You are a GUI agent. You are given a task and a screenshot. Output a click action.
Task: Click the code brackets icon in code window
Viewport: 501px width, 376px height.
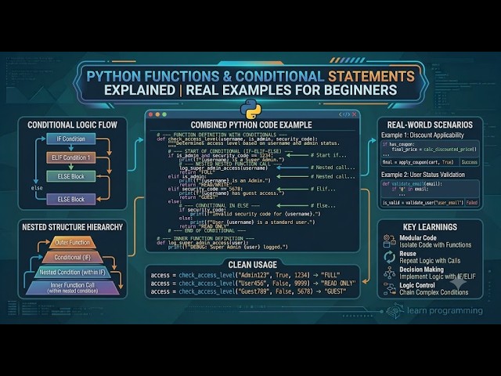tap(344, 114)
